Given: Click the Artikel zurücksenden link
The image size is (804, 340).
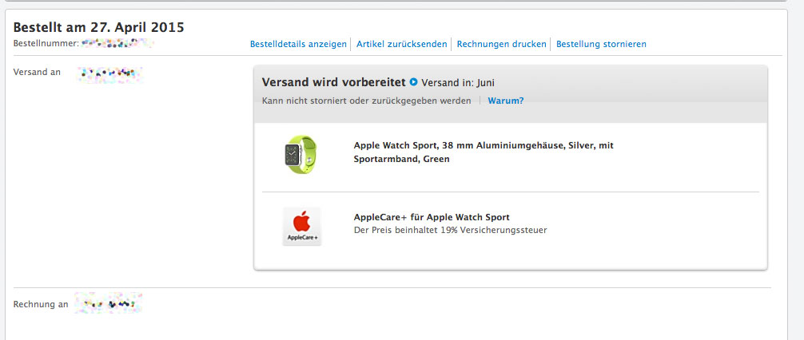Looking at the screenshot, I should (401, 44).
